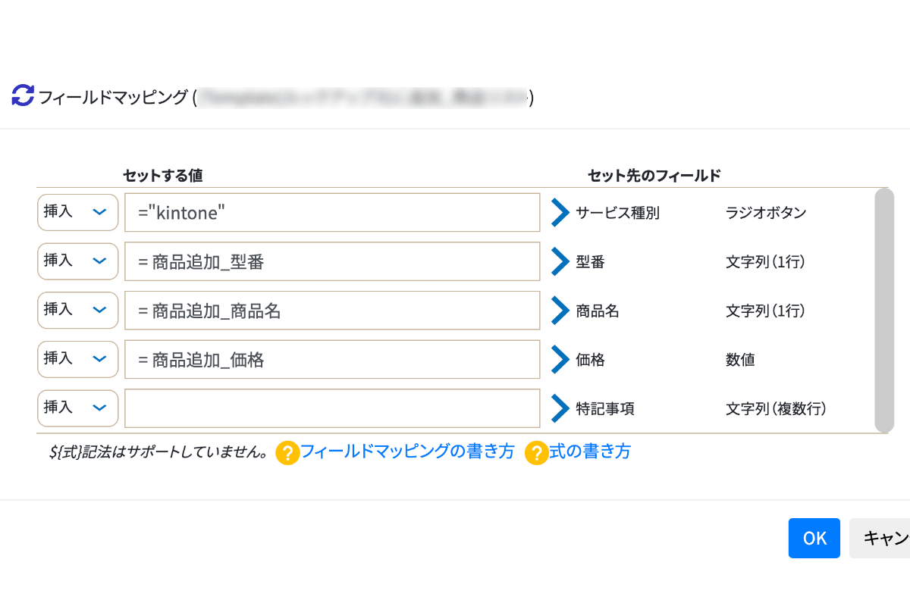The height and width of the screenshot is (606, 910).
Task: Click the OK button to confirm mapping
Action: pyautogui.click(x=814, y=538)
